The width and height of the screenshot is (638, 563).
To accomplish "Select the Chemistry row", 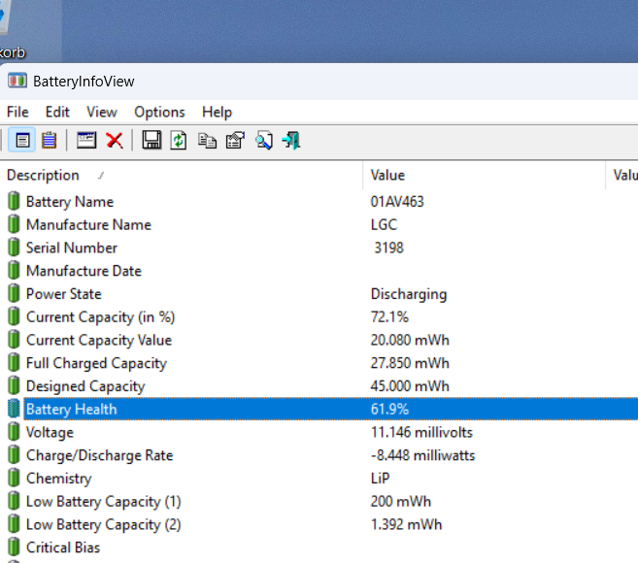I will (319, 478).
